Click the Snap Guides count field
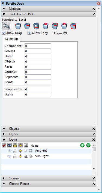The height and width of the screenshot is (193, 102). (38, 89)
